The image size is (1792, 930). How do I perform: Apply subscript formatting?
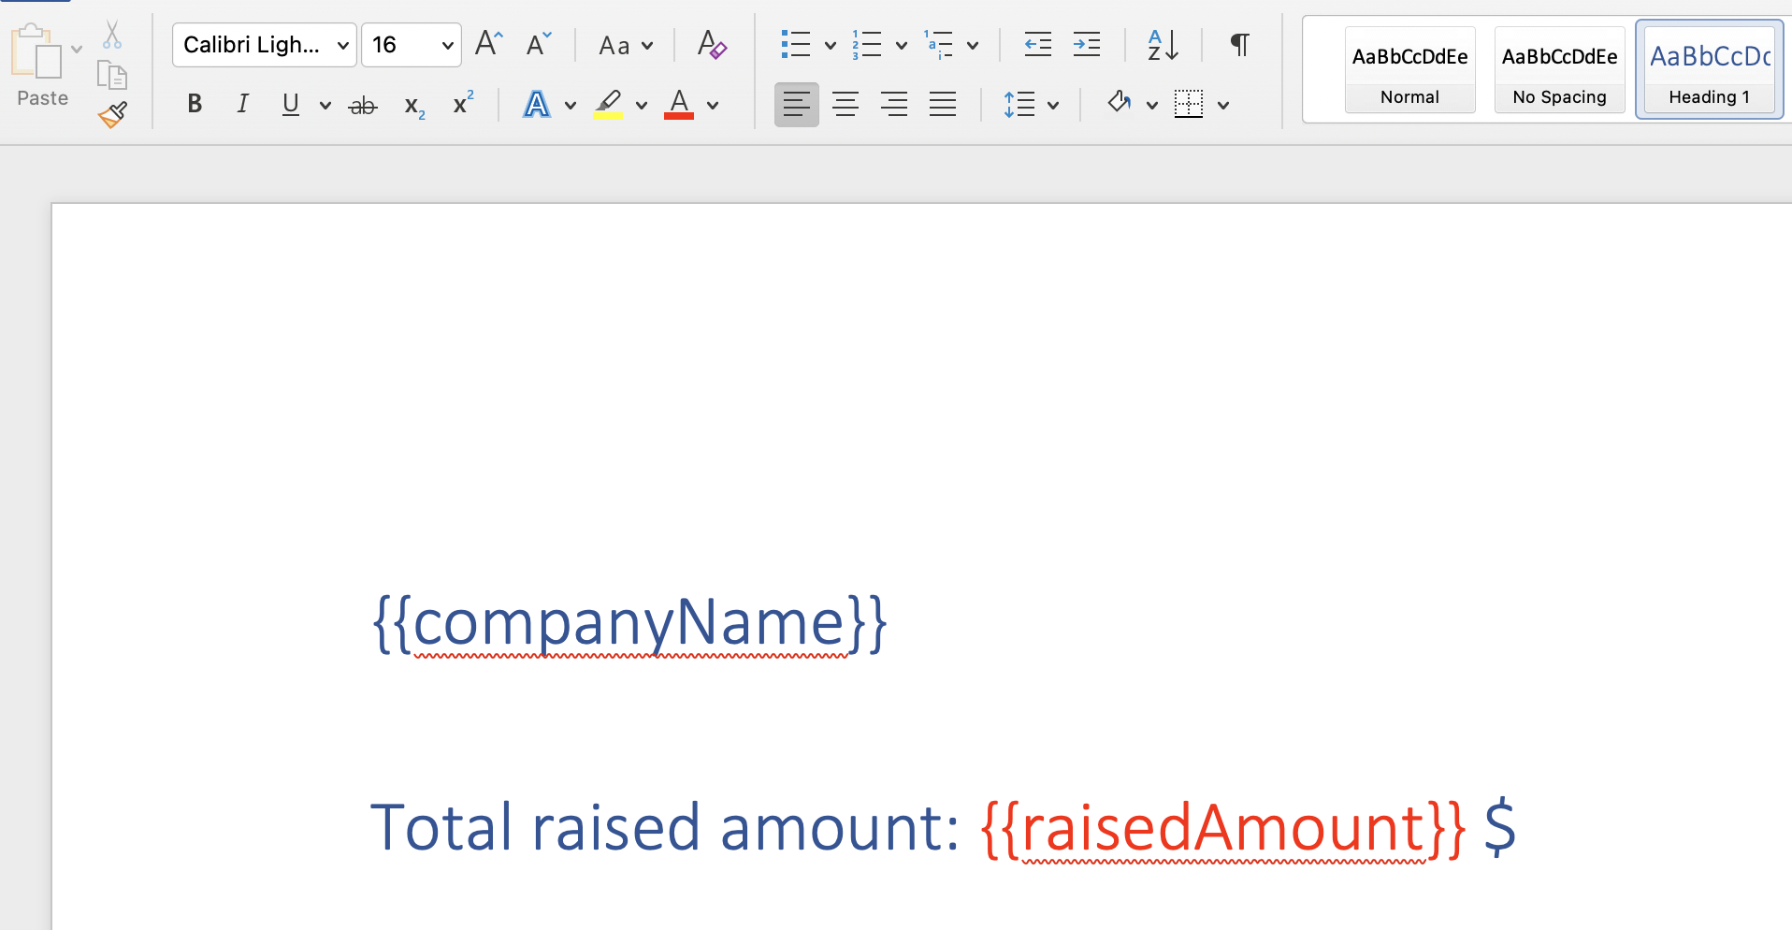click(x=412, y=106)
